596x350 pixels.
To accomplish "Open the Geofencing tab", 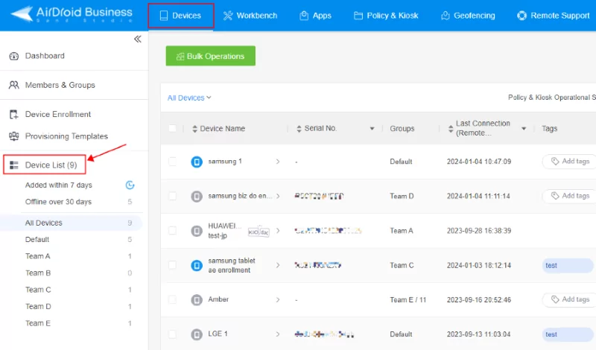I will [x=468, y=16].
